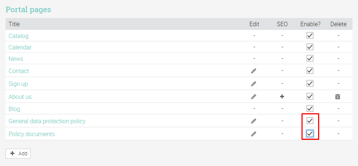The height and width of the screenshot is (166, 358).
Task: Uncheck the Blog page enable box
Action: [310, 109]
